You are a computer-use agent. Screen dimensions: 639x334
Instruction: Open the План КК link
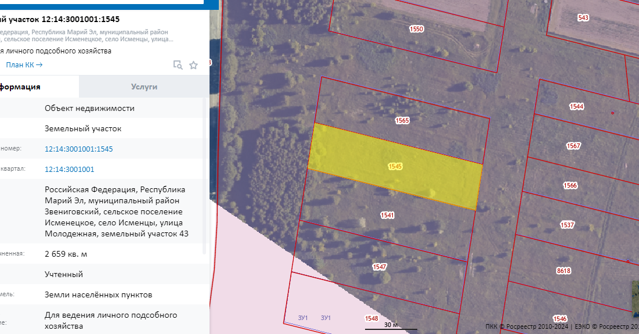[x=24, y=64]
